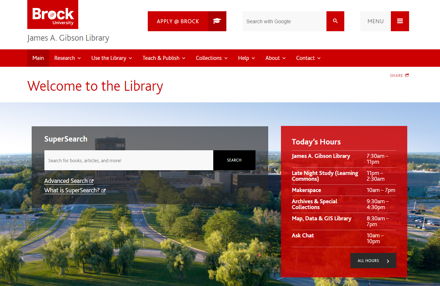Click the SuperSearch books and articles field
Viewport: 440px width, 286px height.
click(129, 160)
